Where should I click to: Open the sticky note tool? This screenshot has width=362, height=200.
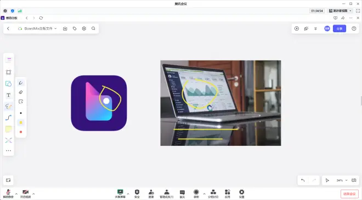click(9, 129)
